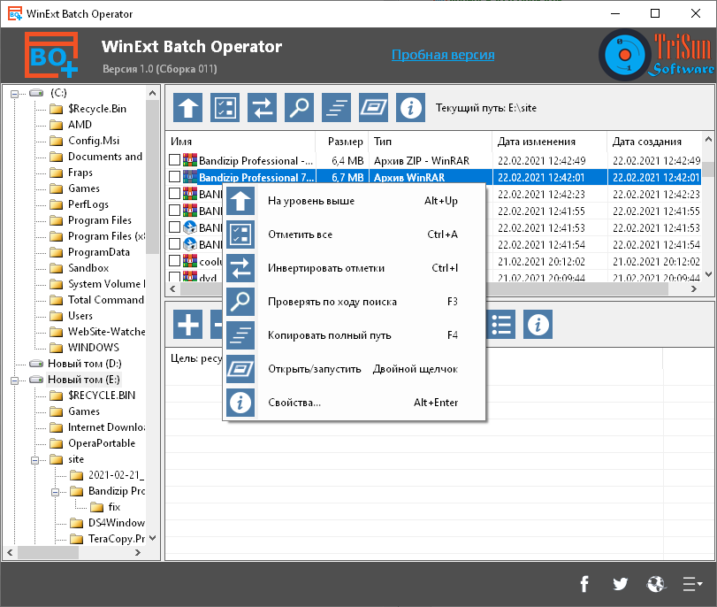
Task: Click the Copy full path toolbar icon
Action: 336,108
